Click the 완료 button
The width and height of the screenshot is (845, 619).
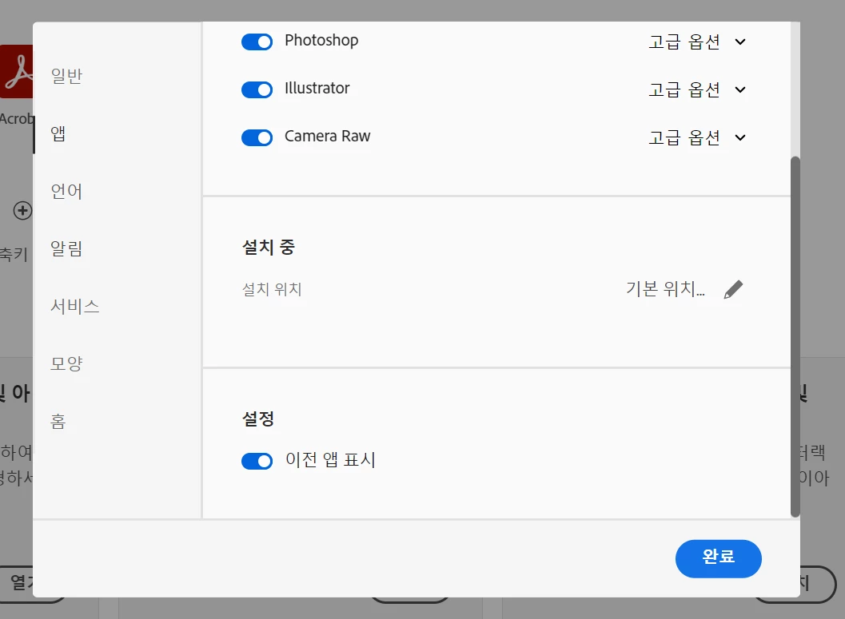click(x=719, y=559)
